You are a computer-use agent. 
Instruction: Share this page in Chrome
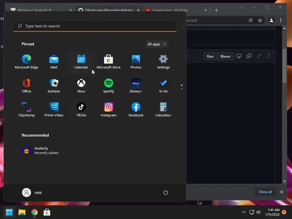point(251,20)
